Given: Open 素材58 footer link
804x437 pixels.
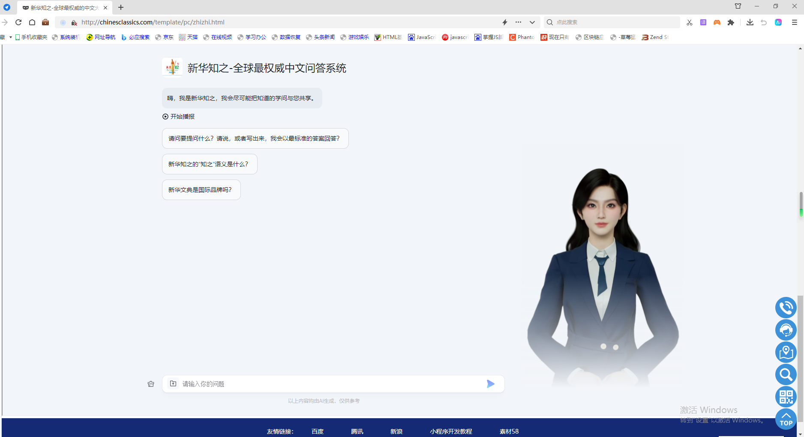Looking at the screenshot, I should [x=509, y=431].
